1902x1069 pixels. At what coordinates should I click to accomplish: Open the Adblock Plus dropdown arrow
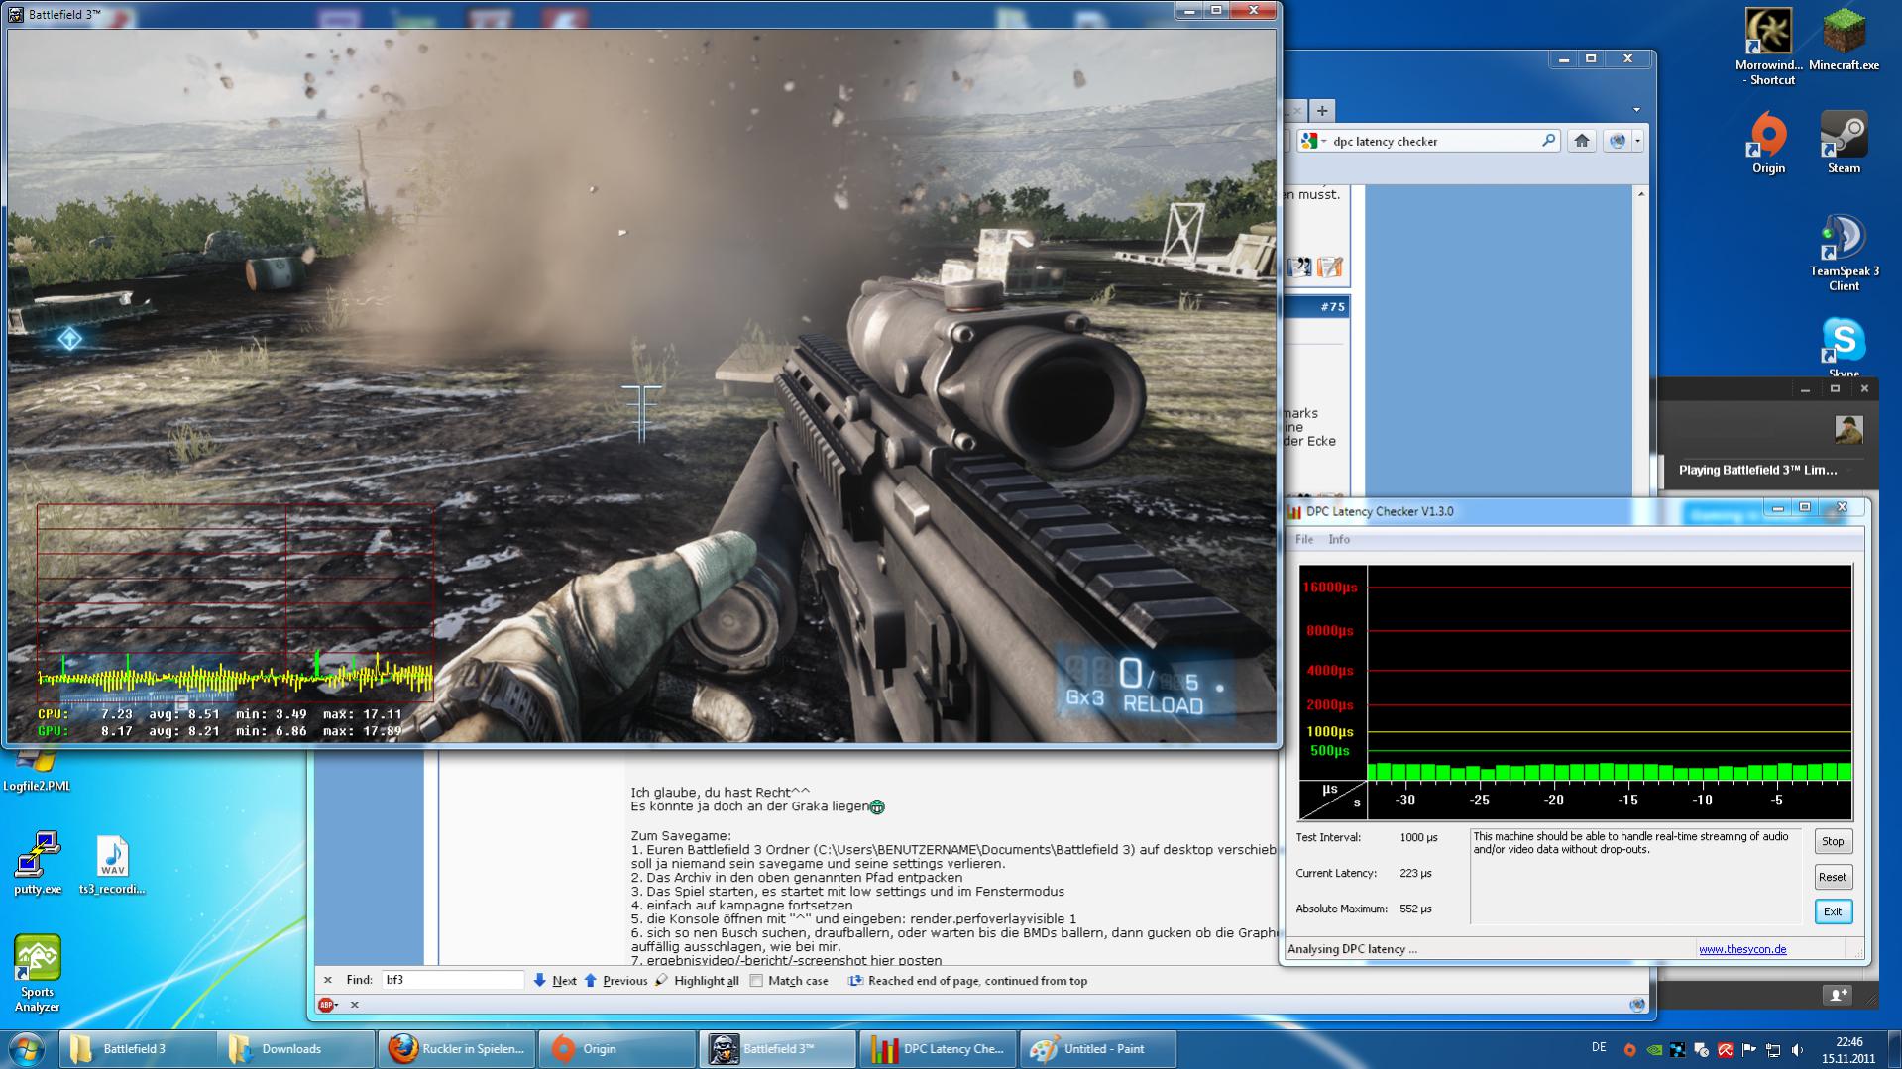tap(337, 1005)
